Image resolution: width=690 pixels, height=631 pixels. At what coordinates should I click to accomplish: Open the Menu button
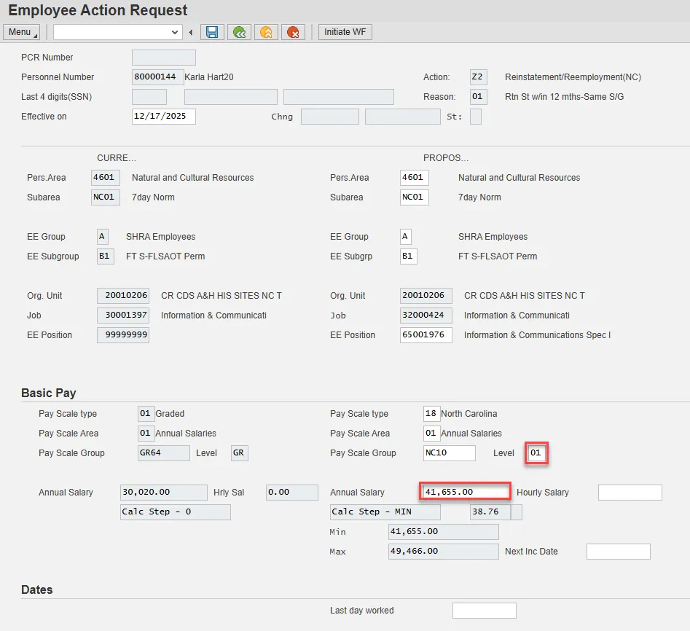tap(22, 32)
